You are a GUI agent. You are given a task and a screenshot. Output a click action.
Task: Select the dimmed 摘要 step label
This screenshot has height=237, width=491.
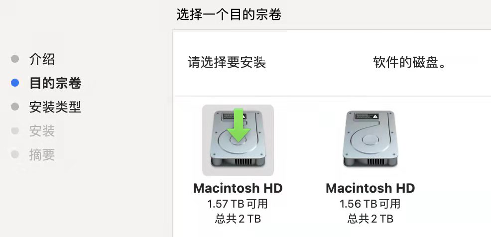[x=42, y=155]
